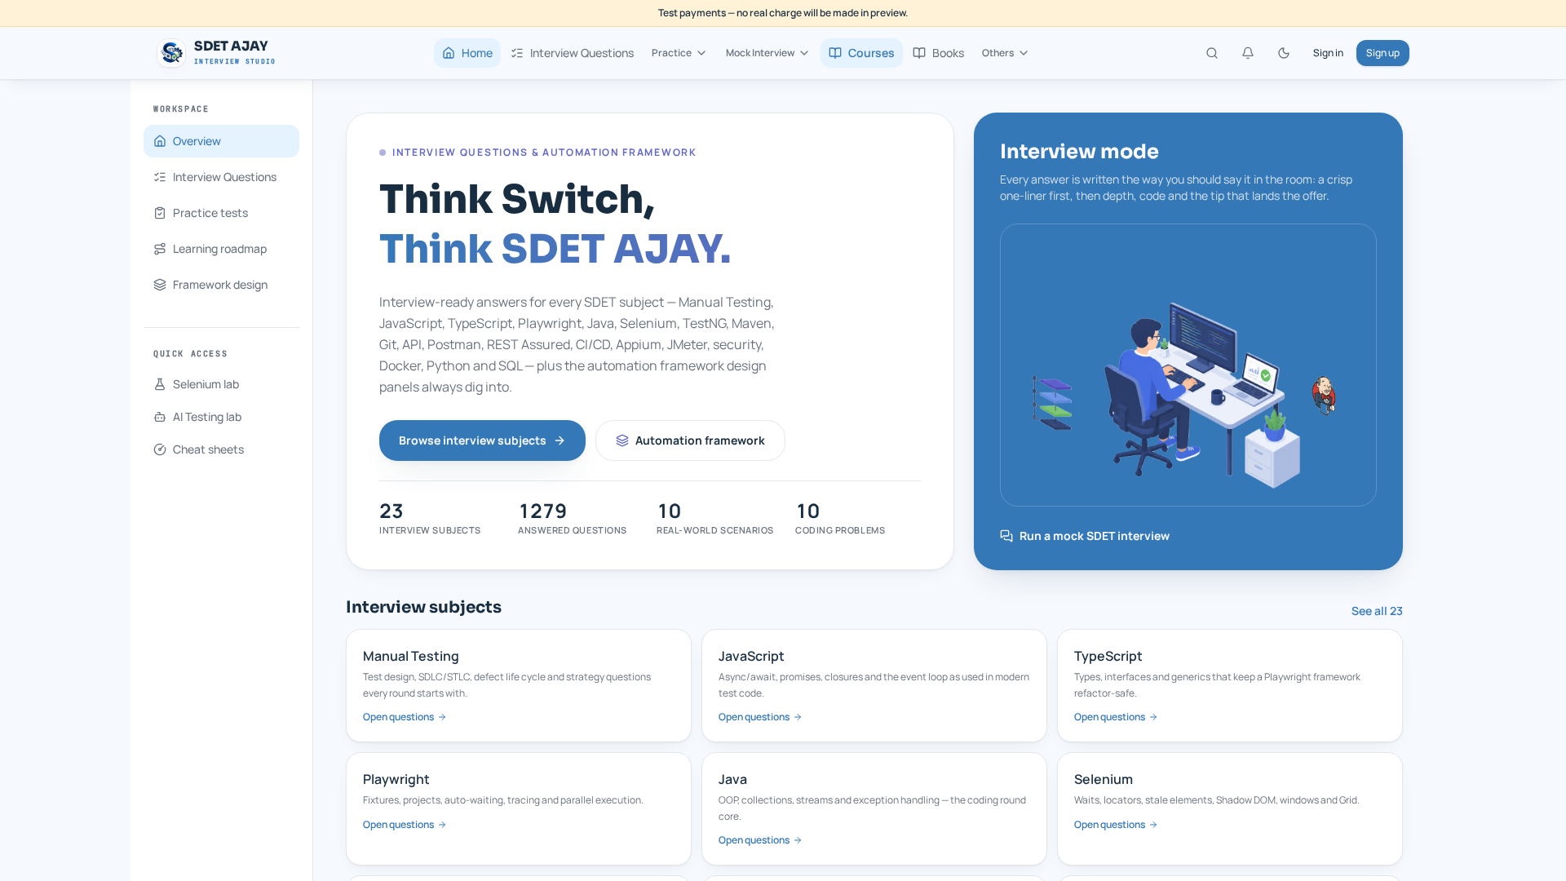Open notifications bell icon
The width and height of the screenshot is (1566, 881).
1248,53
